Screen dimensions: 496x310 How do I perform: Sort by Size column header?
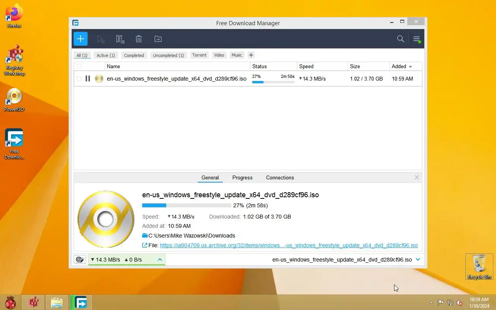click(369, 66)
